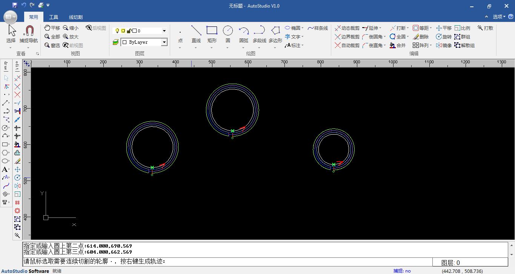Click the 旋转 rotate tool in ribbon

coord(444,37)
